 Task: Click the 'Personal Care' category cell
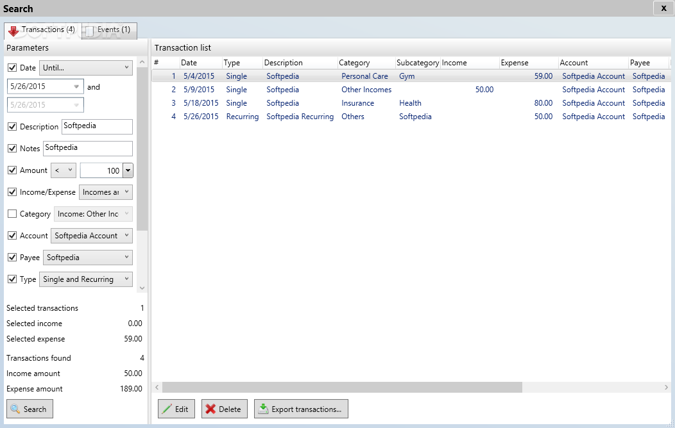364,76
